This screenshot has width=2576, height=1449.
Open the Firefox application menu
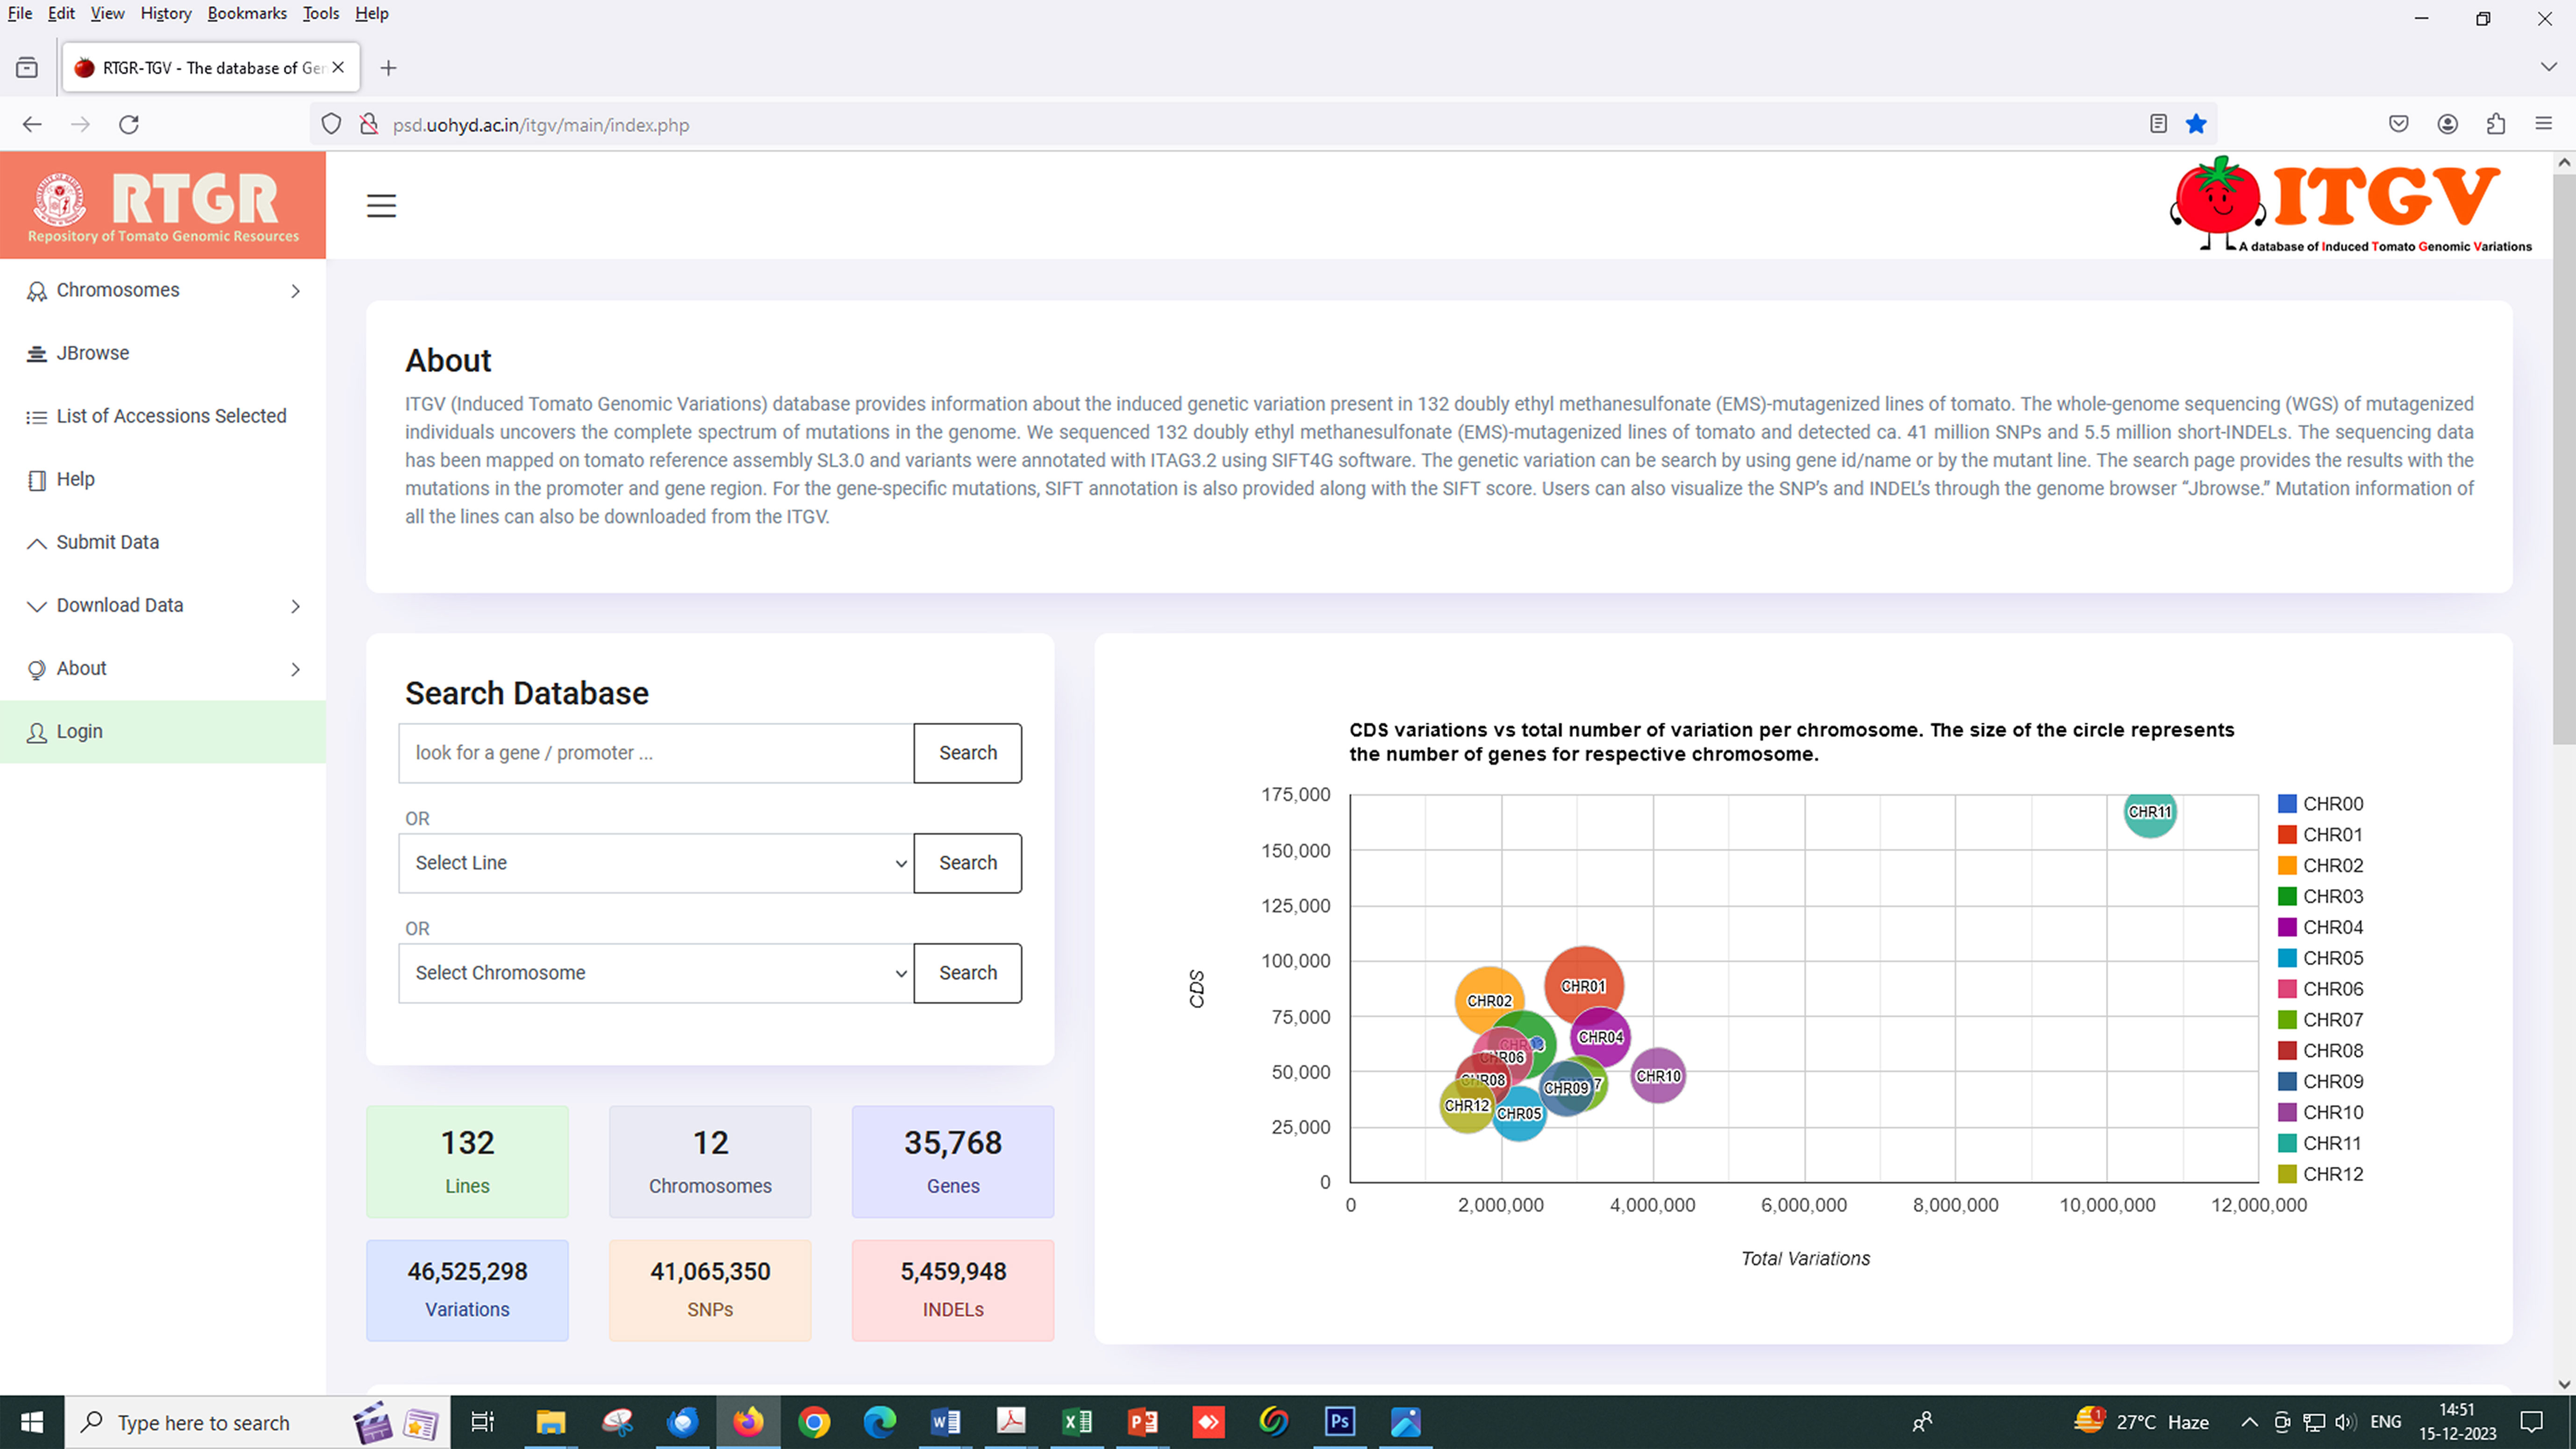point(2544,124)
